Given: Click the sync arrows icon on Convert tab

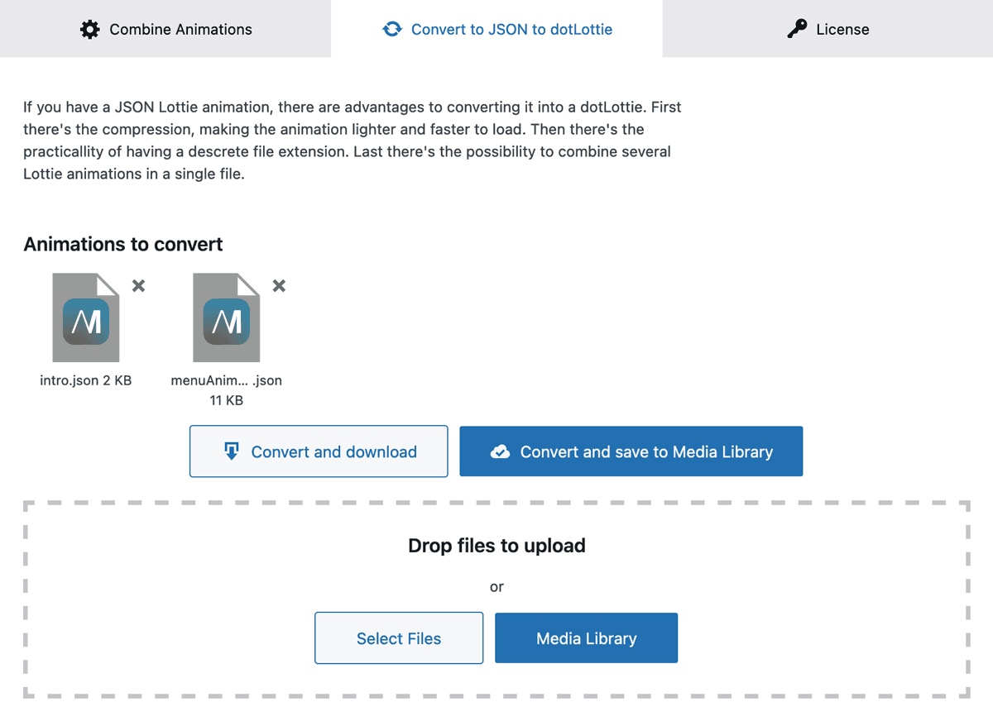Looking at the screenshot, I should [x=391, y=30].
